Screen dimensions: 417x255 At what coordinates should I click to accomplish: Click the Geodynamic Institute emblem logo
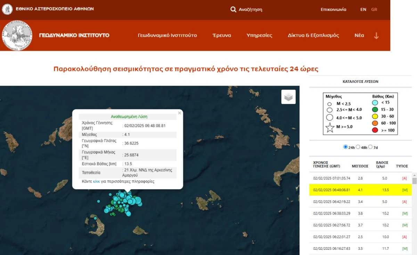[x=17, y=35]
